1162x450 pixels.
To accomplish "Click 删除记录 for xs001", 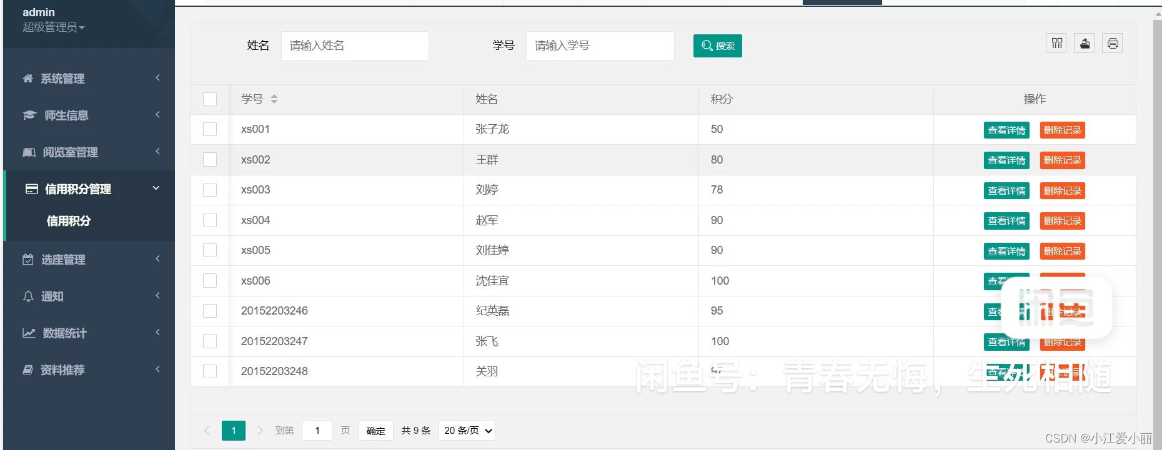I will pos(1063,130).
